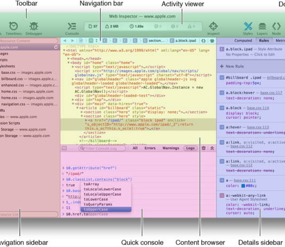Screen dimensions: 285x247
Task: Click the Filter Console Log field
Action: [102, 148]
